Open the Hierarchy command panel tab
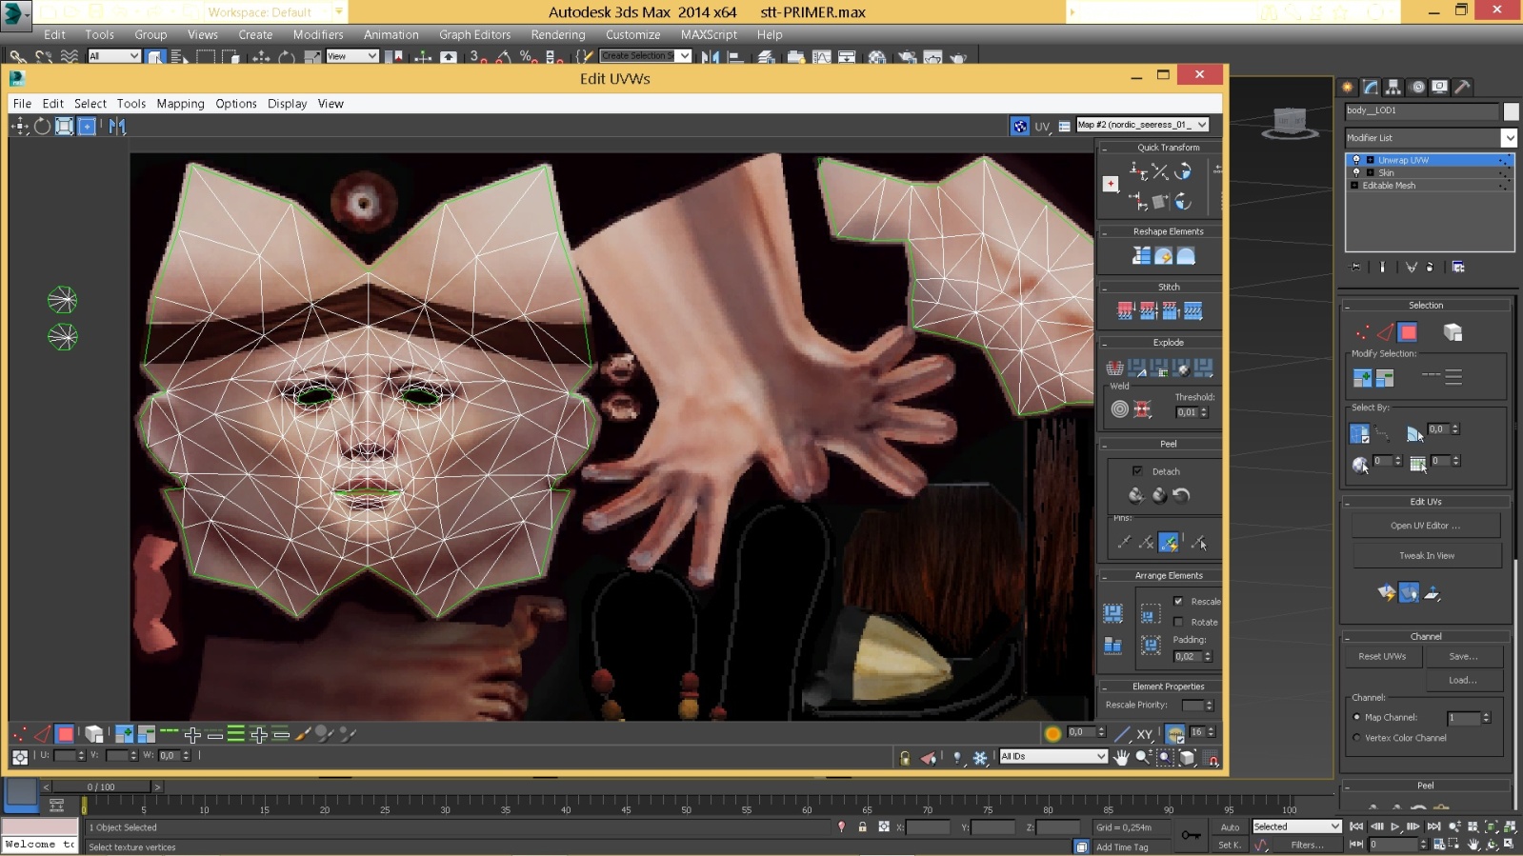Screen dimensions: 1523x856 pos(1393,87)
